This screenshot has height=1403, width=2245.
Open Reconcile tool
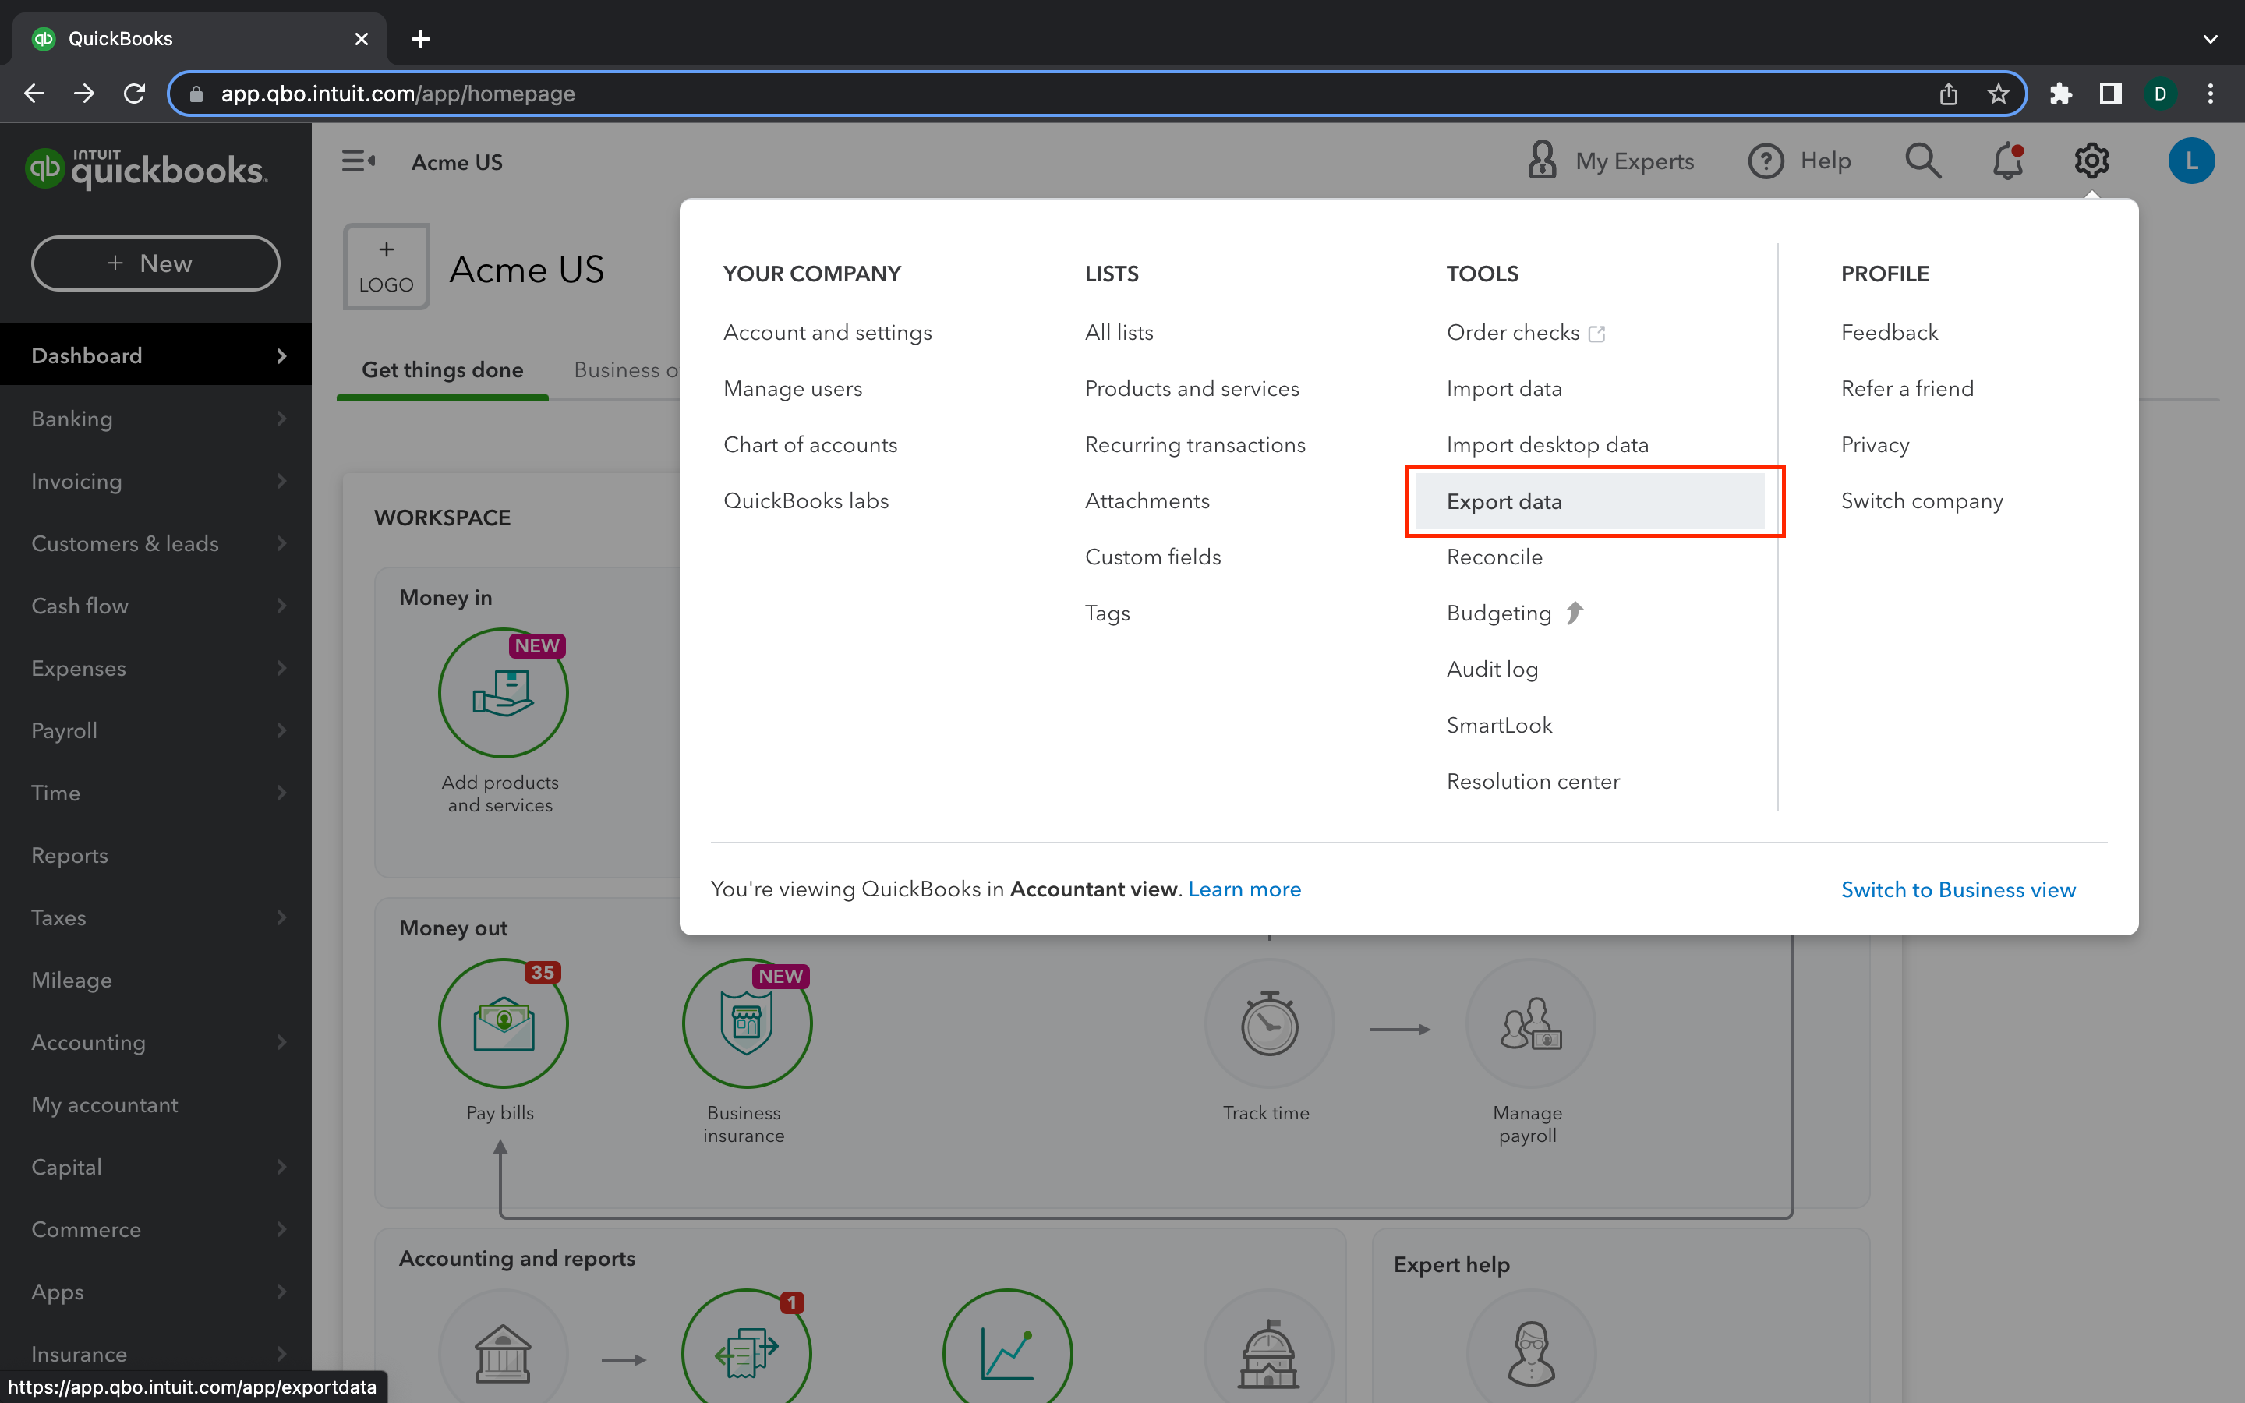click(1494, 557)
